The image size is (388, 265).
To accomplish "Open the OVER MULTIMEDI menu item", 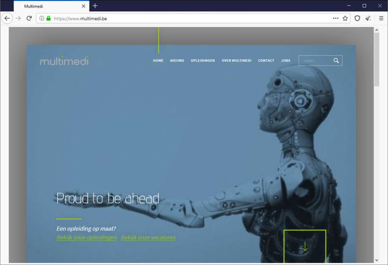I will 236,60.
